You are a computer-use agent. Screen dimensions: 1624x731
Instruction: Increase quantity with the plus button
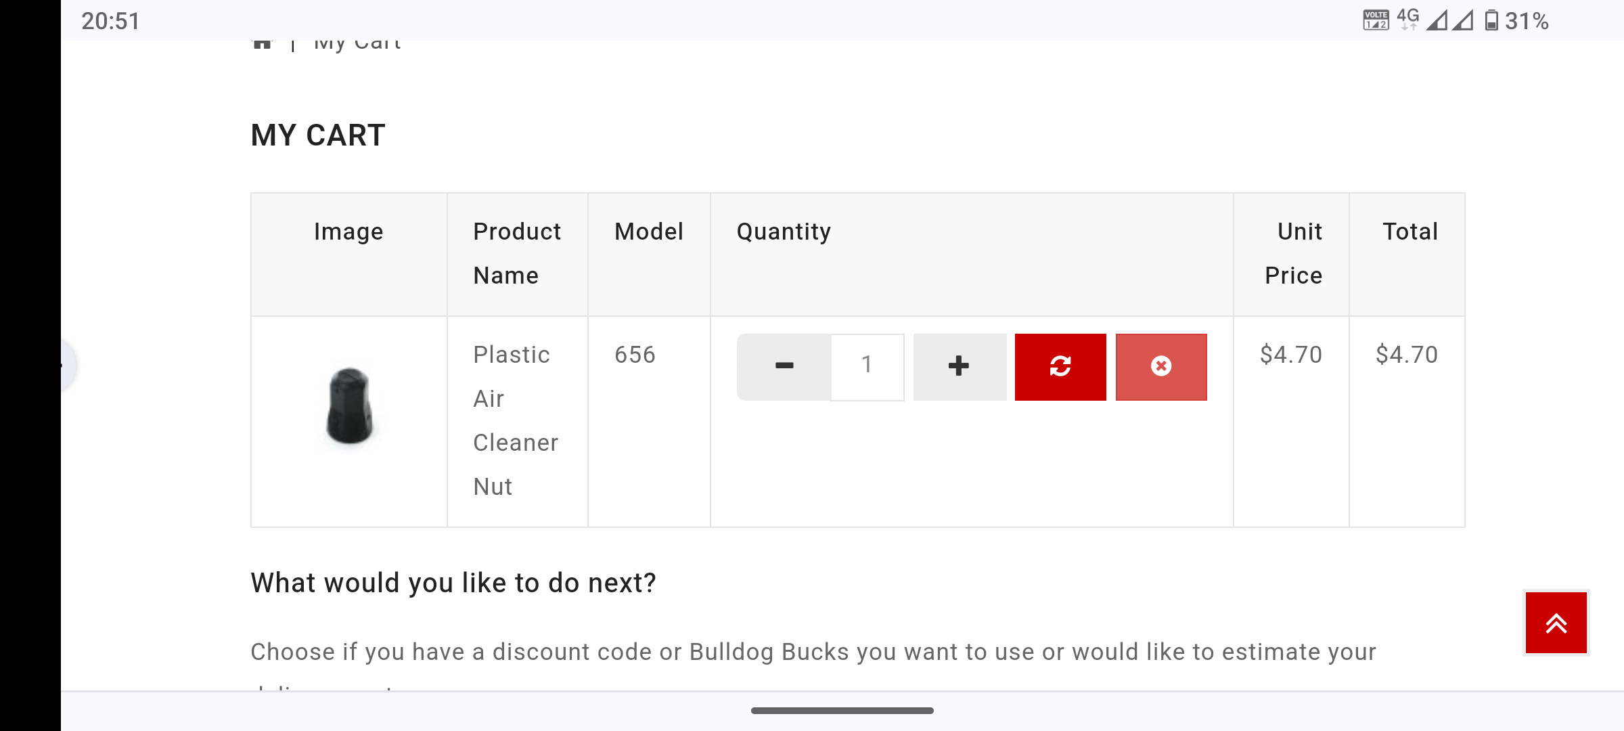pyautogui.click(x=959, y=366)
